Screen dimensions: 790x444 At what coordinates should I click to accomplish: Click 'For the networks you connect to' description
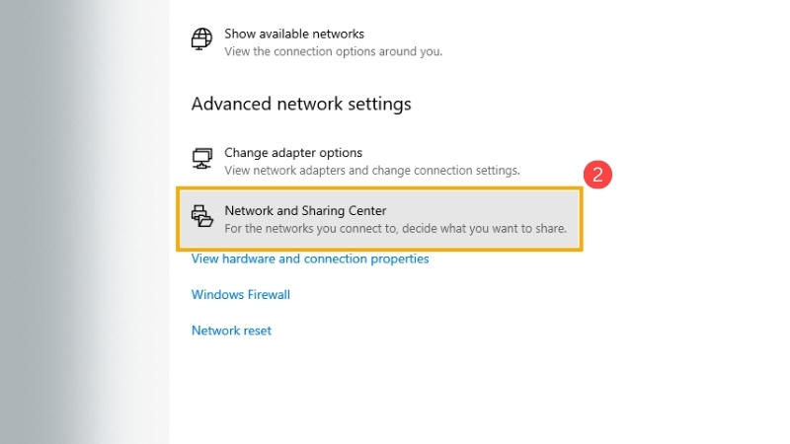point(396,229)
